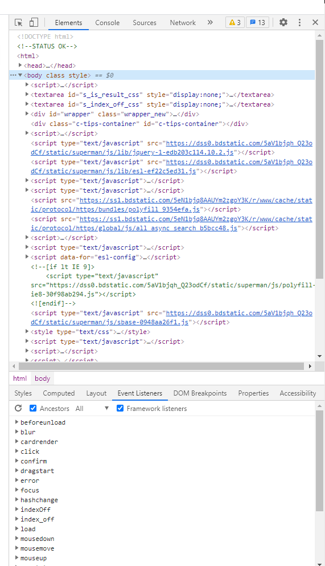Expand the dragstart listener
This screenshot has height=566, width=325.
[x=17, y=471]
